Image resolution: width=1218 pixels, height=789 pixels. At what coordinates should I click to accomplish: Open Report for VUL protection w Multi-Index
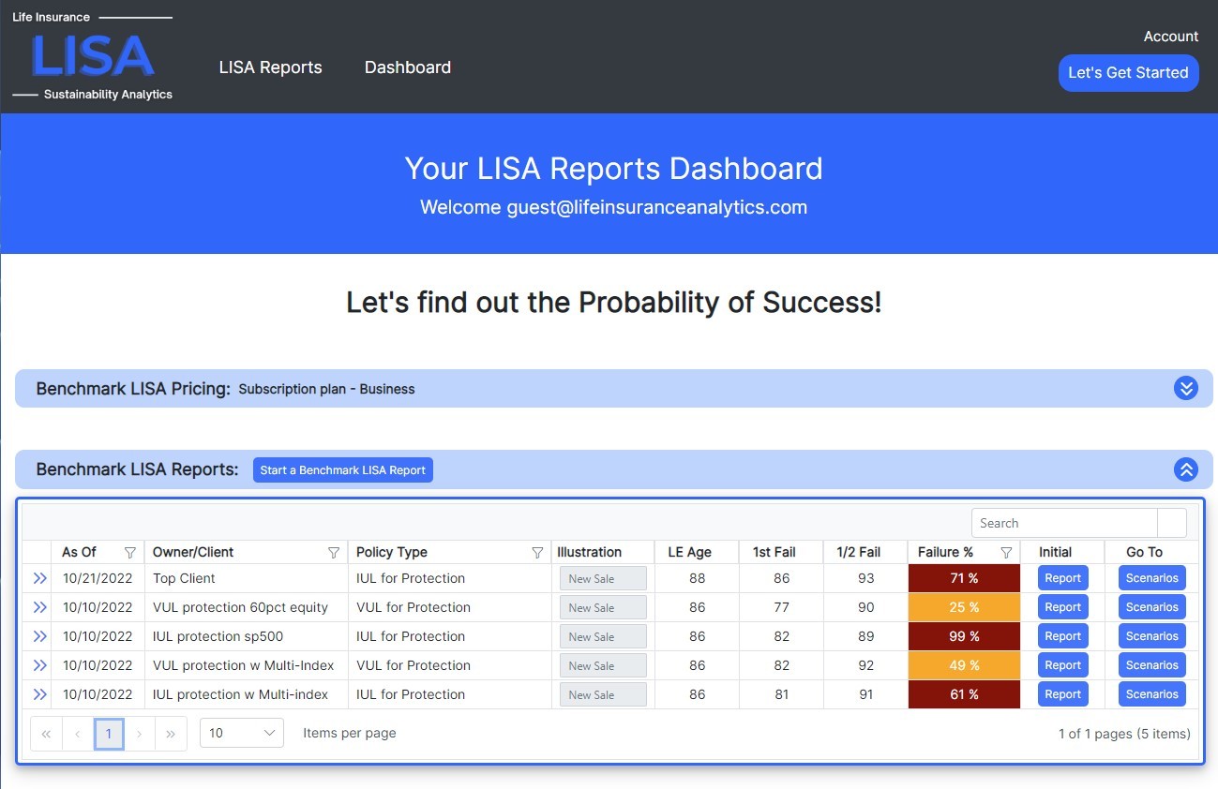click(x=1063, y=665)
